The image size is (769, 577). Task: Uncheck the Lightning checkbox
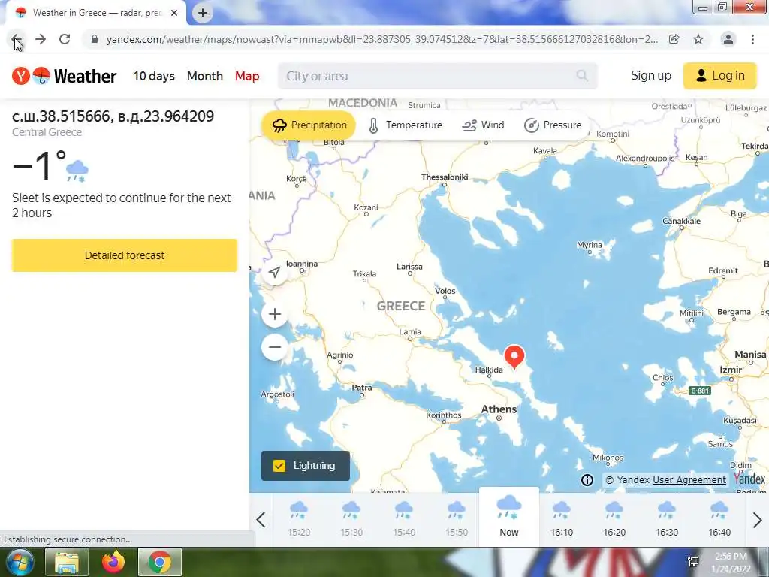(279, 466)
